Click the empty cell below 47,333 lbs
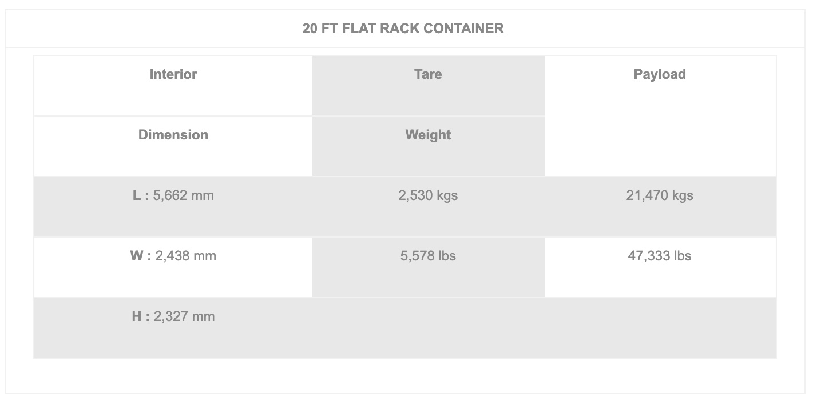This screenshot has width=817, height=401. tap(660, 328)
